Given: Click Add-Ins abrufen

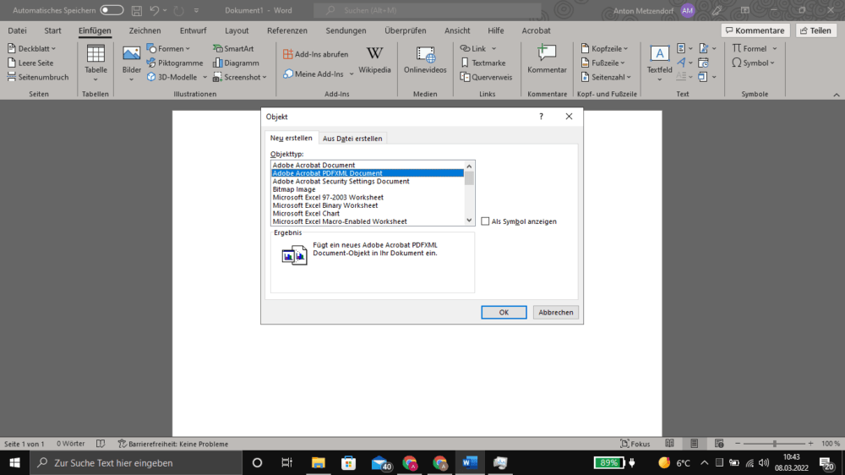Looking at the screenshot, I should 315,54.
